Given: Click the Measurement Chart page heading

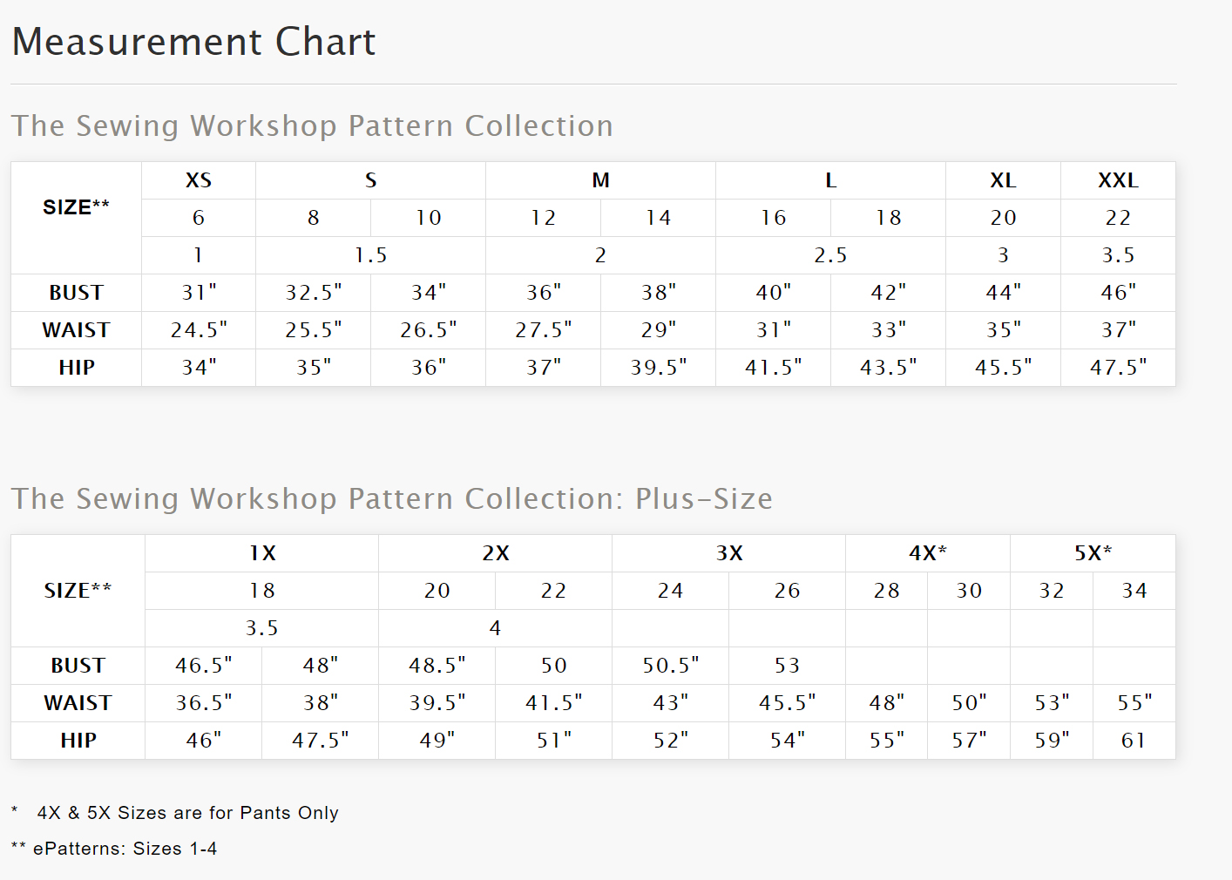Looking at the screenshot, I should pos(193,42).
